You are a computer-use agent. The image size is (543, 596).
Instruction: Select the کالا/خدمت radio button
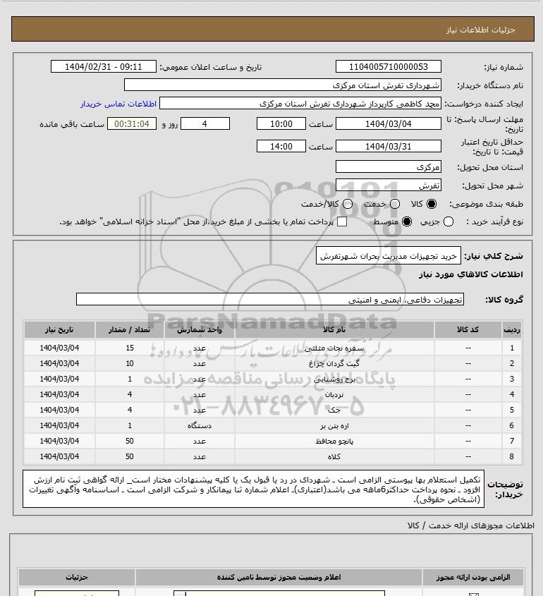pos(347,204)
